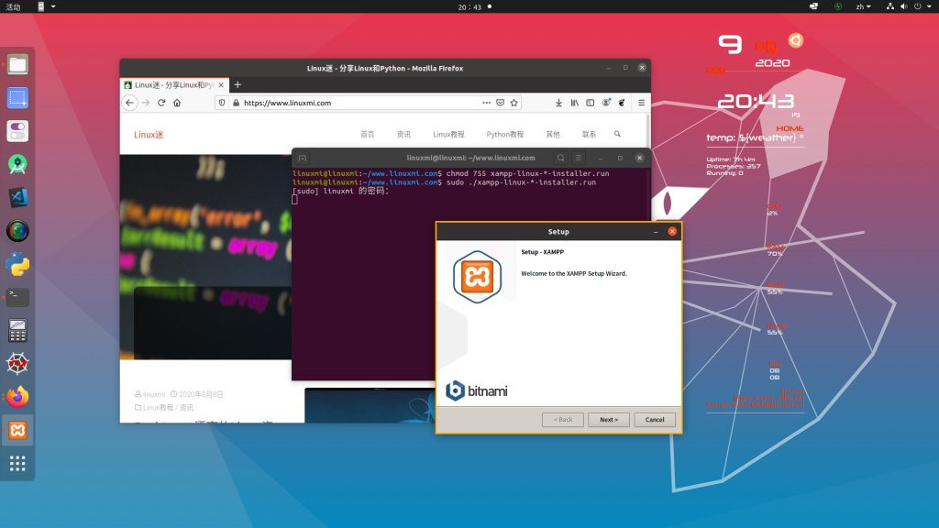This screenshot has width=939, height=528.
Task: Open terminal hamburger menu
Action: click(579, 158)
